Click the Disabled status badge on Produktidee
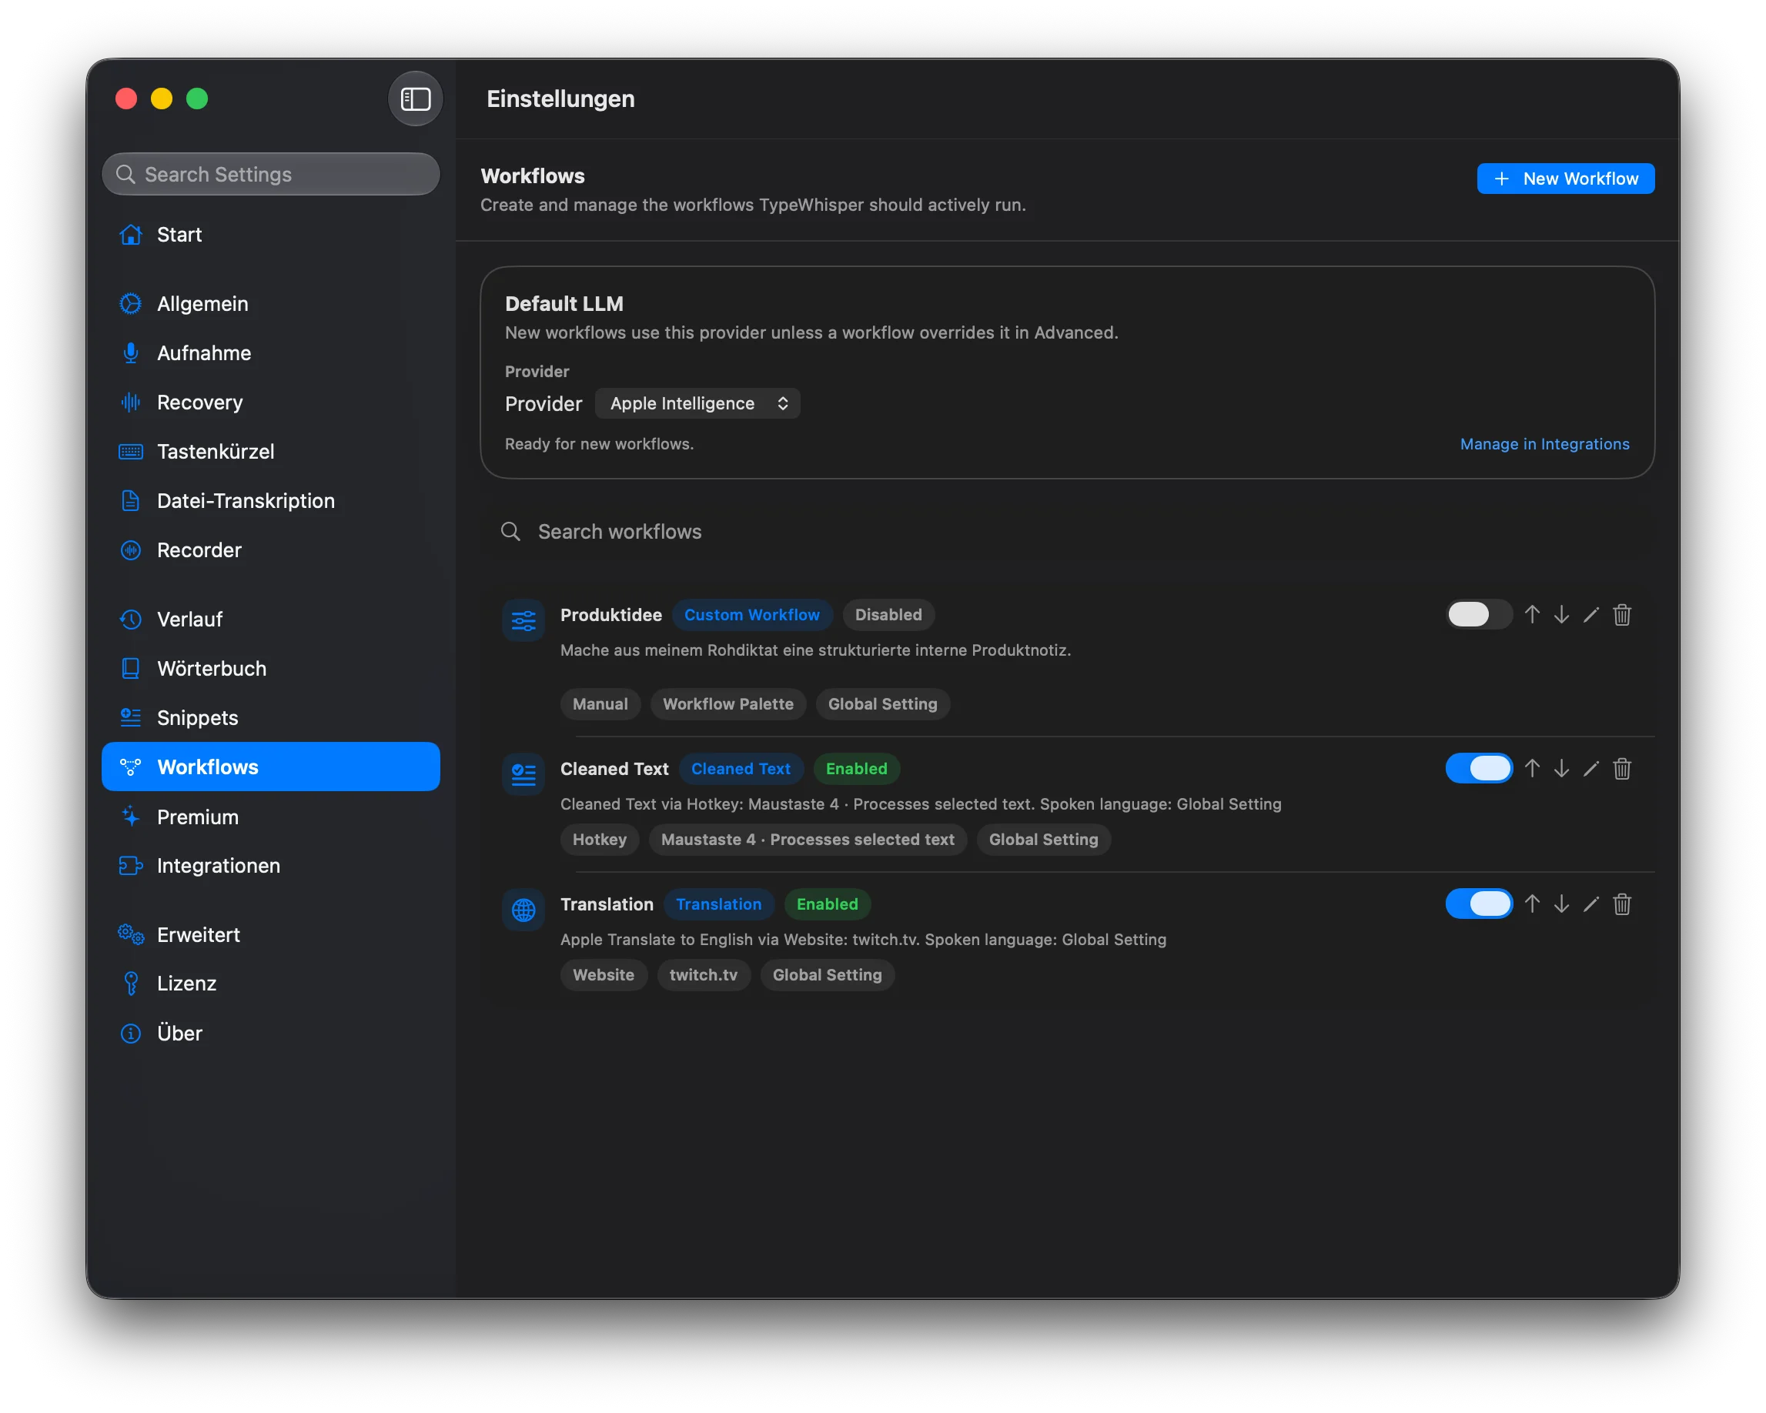The height and width of the screenshot is (1413, 1766). pyautogui.click(x=888, y=615)
